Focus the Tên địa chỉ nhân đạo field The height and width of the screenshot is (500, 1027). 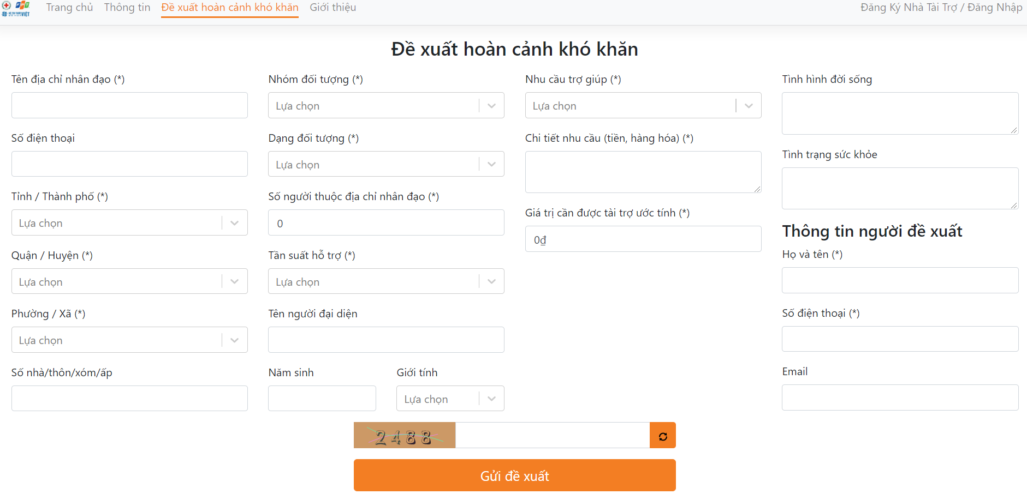point(129,106)
